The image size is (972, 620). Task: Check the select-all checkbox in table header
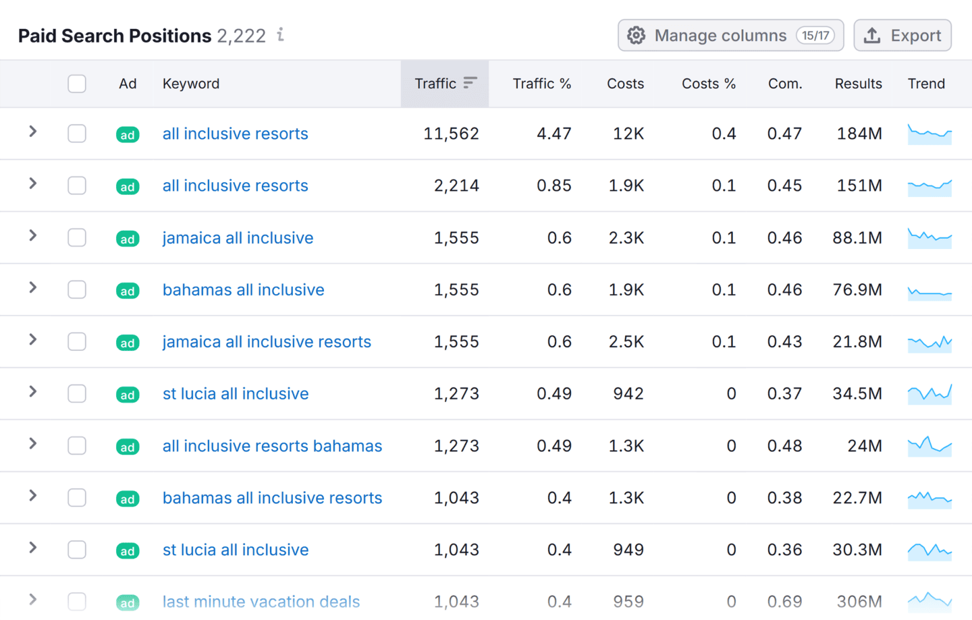point(77,84)
